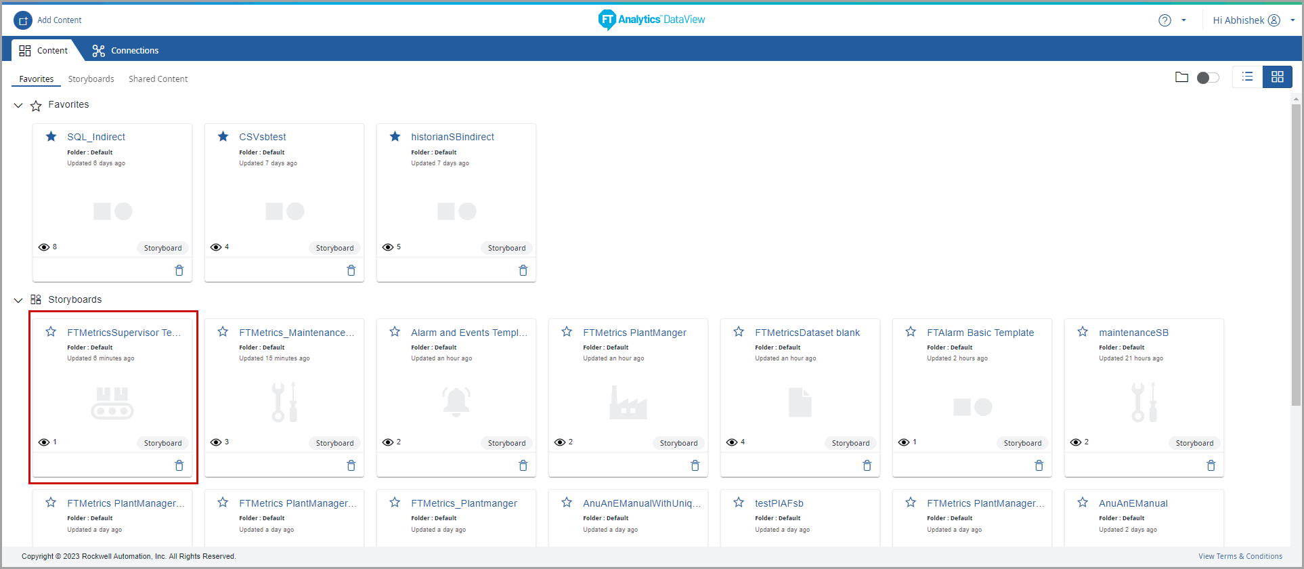Open the FTAlarm Basic Template title
This screenshot has height=569, width=1304.
pyautogui.click(x=980, y=333)
